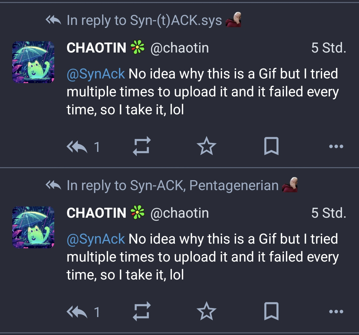Favorite the first post with star
The height and width of the screenshot is (335, 359).
pyautogui.click(x=206, y=146)
